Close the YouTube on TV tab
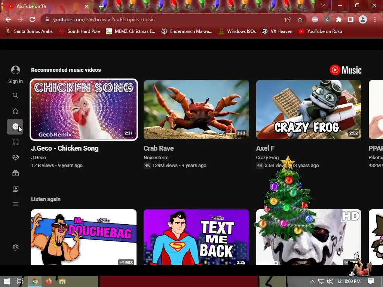The image size is (383, 287). click(x=87, y=6)
